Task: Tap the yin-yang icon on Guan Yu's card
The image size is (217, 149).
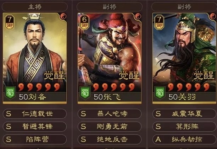Action: pos(213,17)
